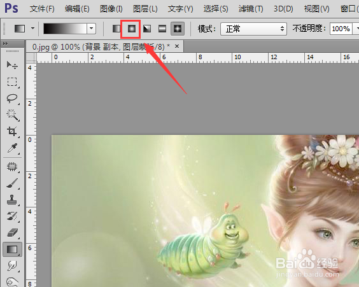Choose radial gradient style
359x287 pixels.
click(131, 29)
